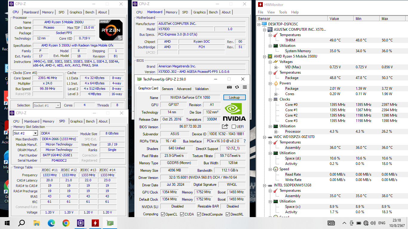Collapse the Clocks node in HWMonitor
This screenshot has width=408, height=229.
(x=270, y=99)
